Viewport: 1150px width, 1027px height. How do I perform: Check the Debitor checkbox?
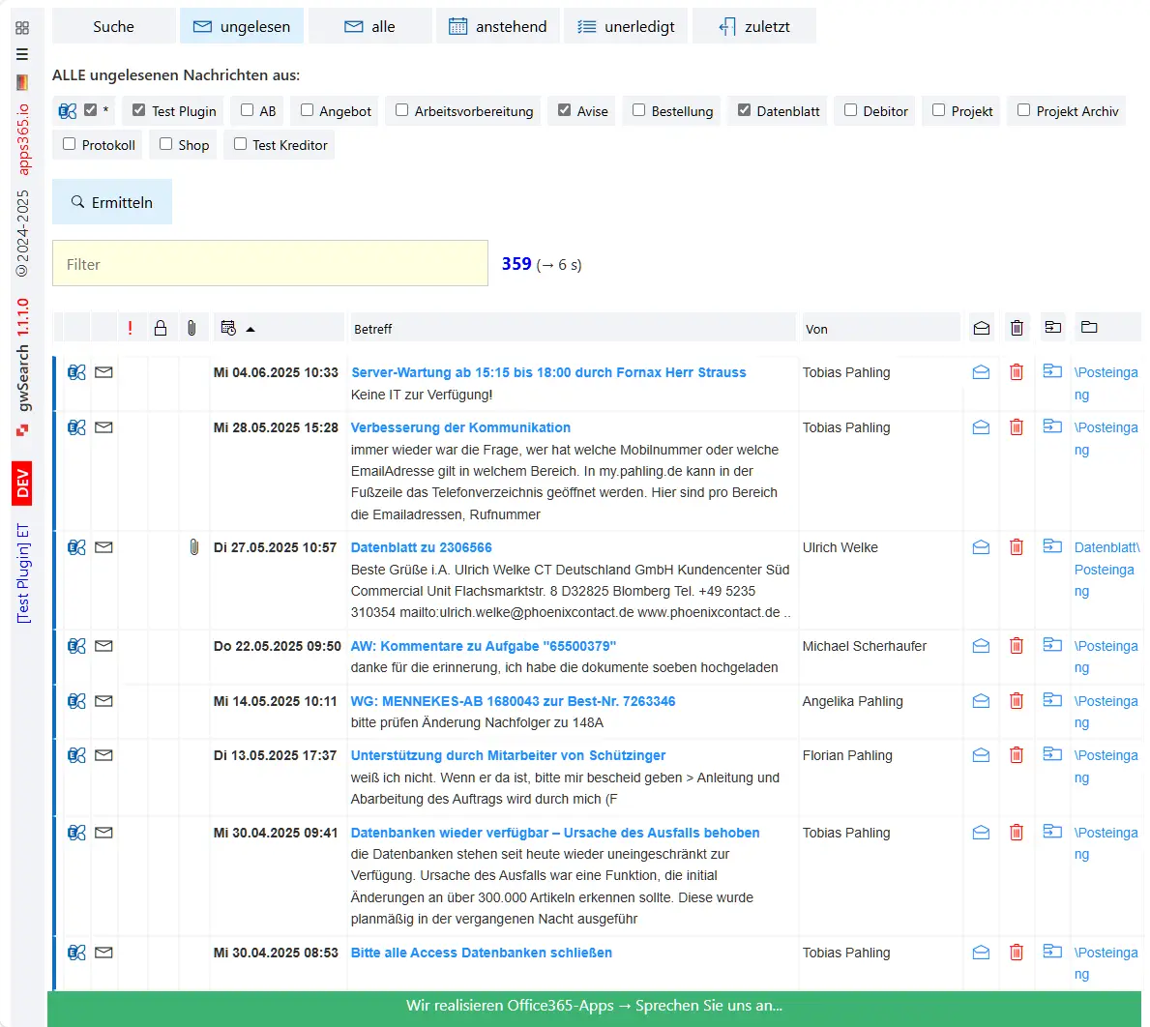[x=851, y=110]
